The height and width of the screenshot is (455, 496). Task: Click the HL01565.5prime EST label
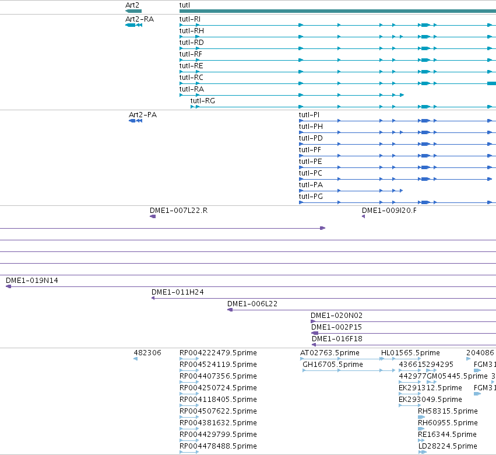410,353
